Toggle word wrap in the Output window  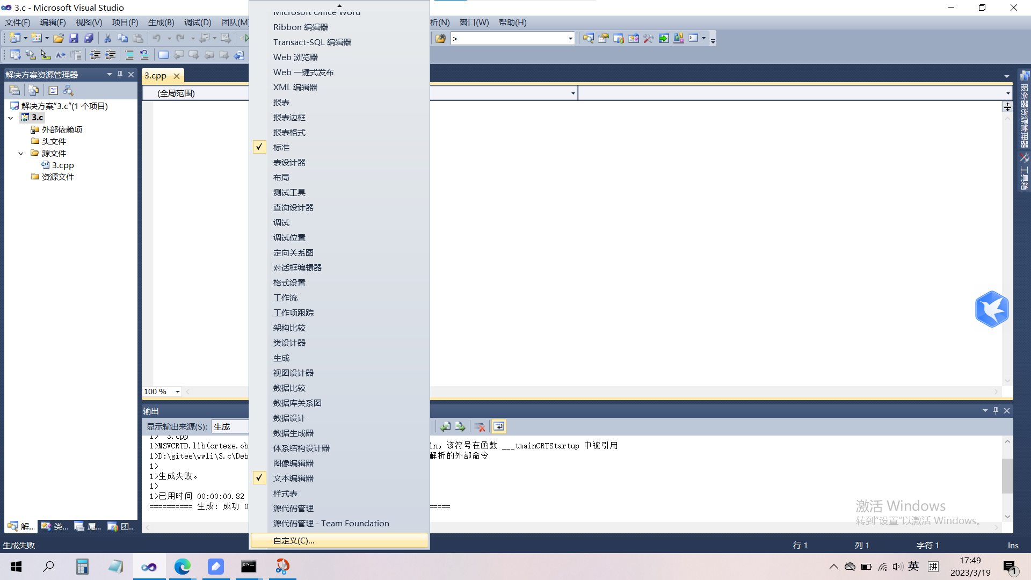click(x=499, y=426)
